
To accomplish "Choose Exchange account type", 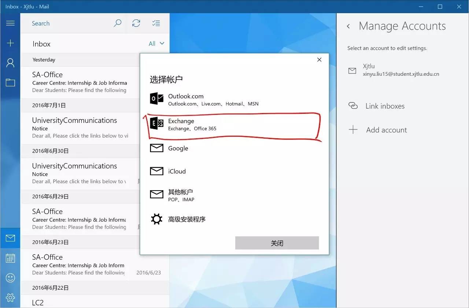I will [181, 124].
